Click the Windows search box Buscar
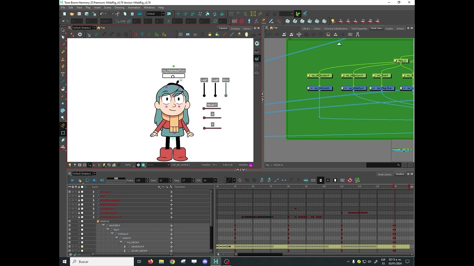This screenshot has width=474, height=266. tap(102, 262)
